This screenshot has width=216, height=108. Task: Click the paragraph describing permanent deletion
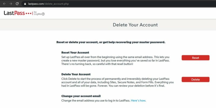[x=118, y=82]
